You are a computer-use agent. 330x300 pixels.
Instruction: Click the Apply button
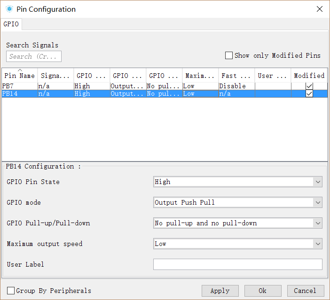pos(220,291)
